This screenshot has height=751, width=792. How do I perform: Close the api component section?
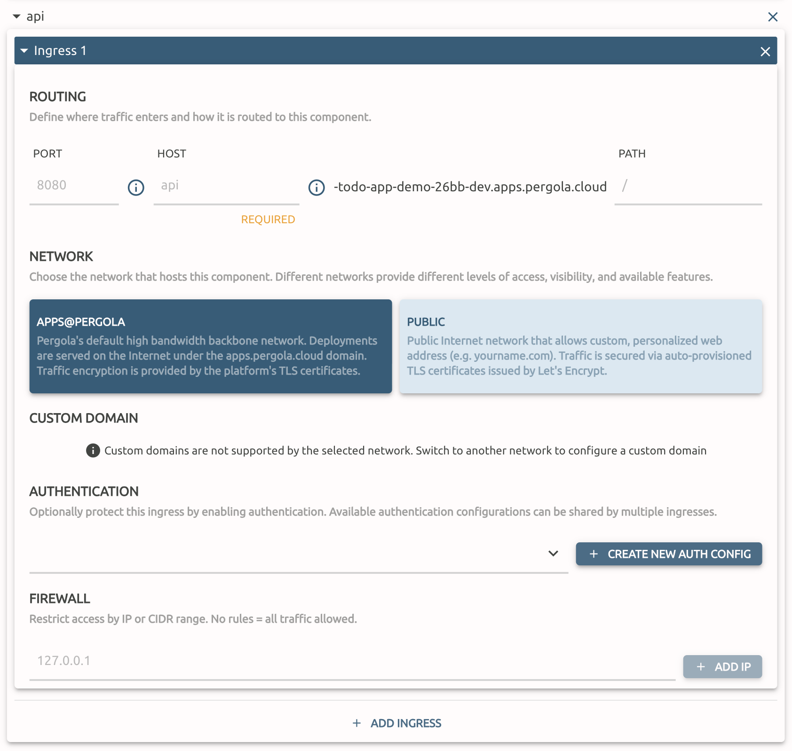(x=773, y=17)
